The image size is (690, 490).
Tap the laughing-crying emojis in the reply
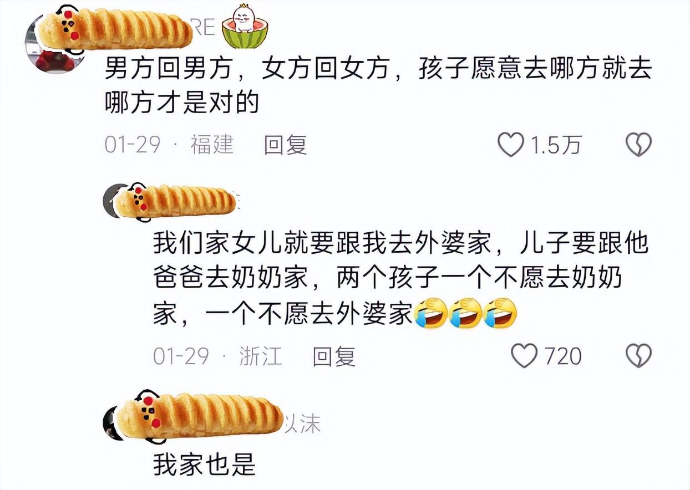465,313
